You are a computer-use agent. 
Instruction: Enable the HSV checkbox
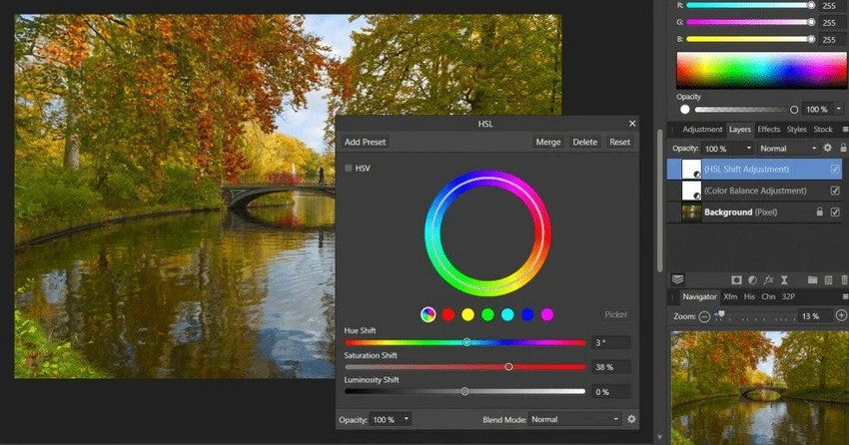349,169
